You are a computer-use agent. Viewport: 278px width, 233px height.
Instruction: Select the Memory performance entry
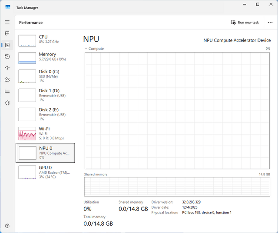click(x=45, y=58)
